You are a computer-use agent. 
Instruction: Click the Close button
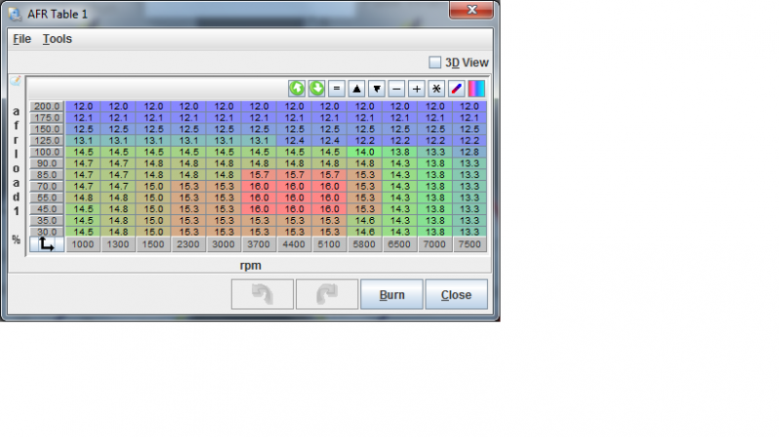[x=456, y=295]
